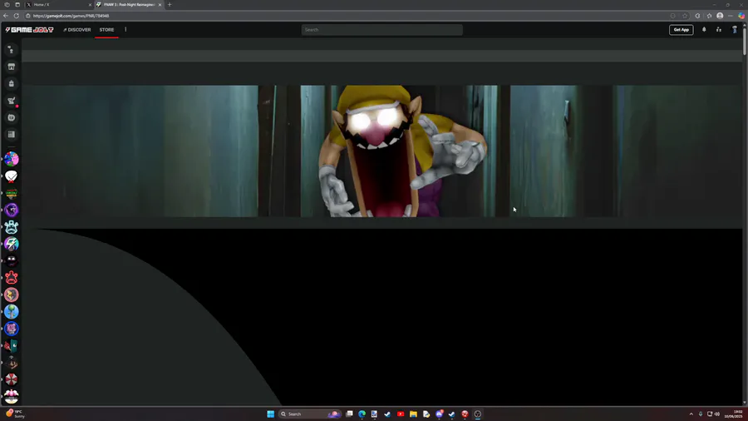This screenshot has width=748, height=421.
Task: Open the user avatar menu
Action: pyautogui.click(x=734, y=30)
